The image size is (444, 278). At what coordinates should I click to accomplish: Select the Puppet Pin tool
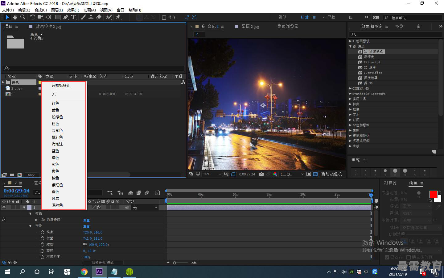(118, 17)
